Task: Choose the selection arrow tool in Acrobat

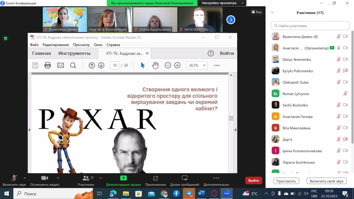Action: [143, 65]
